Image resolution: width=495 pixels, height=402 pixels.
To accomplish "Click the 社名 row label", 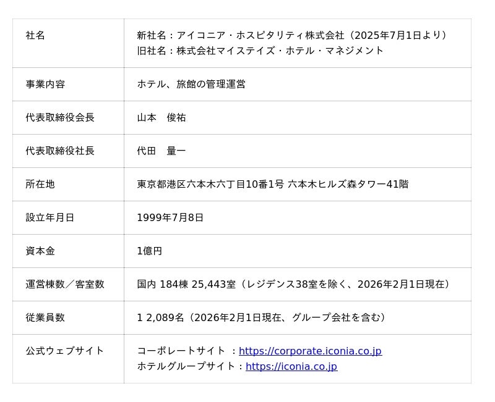I will click(x=35, y=36).
